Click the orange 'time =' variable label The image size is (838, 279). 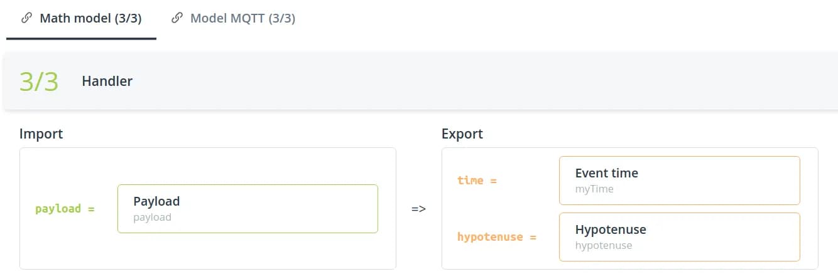(477, 181)
